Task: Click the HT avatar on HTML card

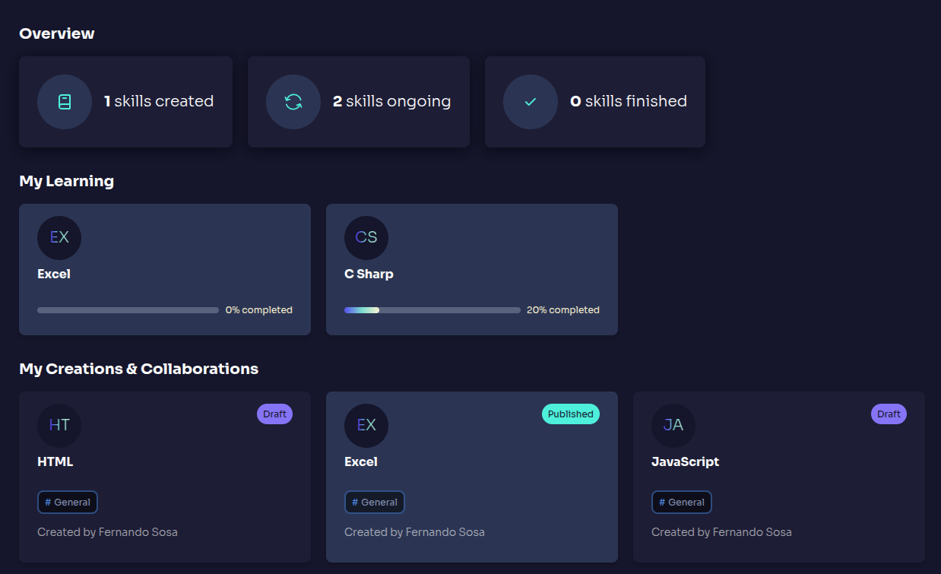Action: point(59,425)
